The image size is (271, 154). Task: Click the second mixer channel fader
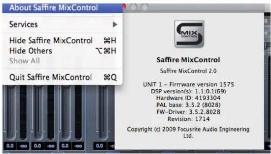(x=38, y=112)
